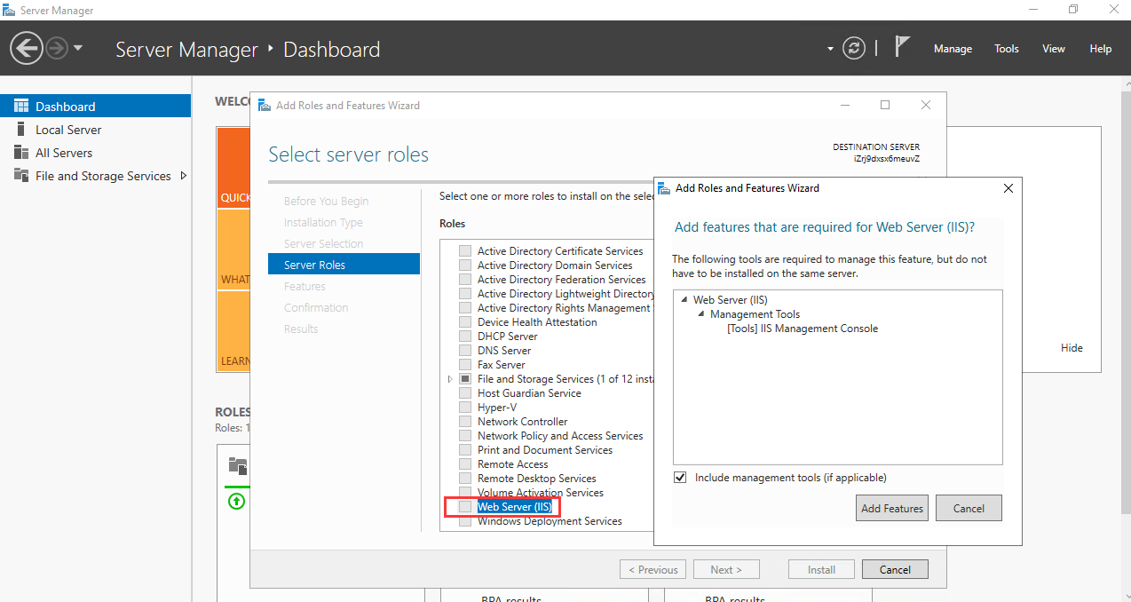Click the Refresh icon in the header

(x=853, y=48)
